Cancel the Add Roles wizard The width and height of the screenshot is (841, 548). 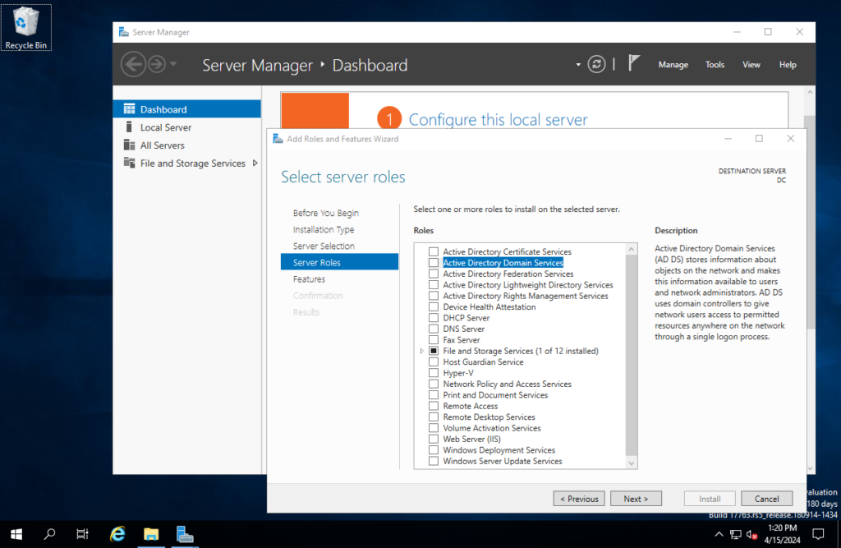pyautogui.click(x=767, y=499)
